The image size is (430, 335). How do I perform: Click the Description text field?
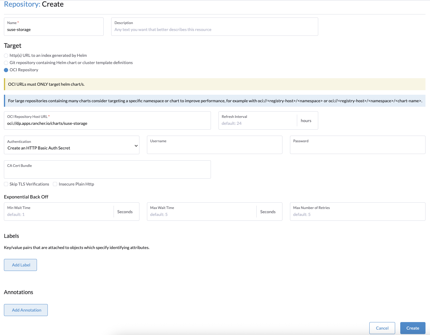(214, 30)
